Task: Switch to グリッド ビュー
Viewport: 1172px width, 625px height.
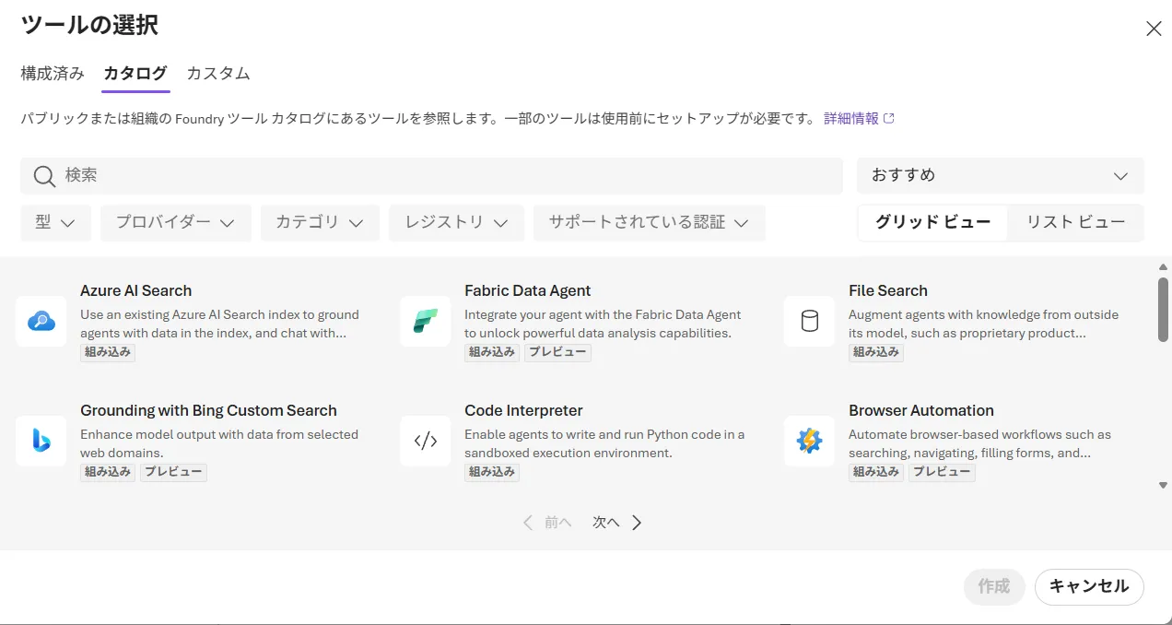Action: (933, 222)
